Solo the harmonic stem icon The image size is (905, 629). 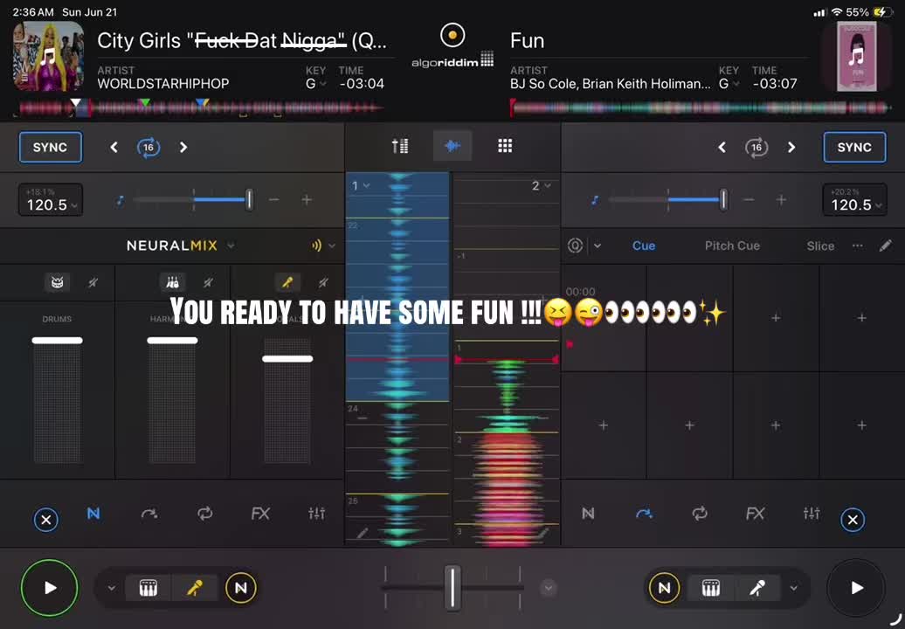coord(172,282)
